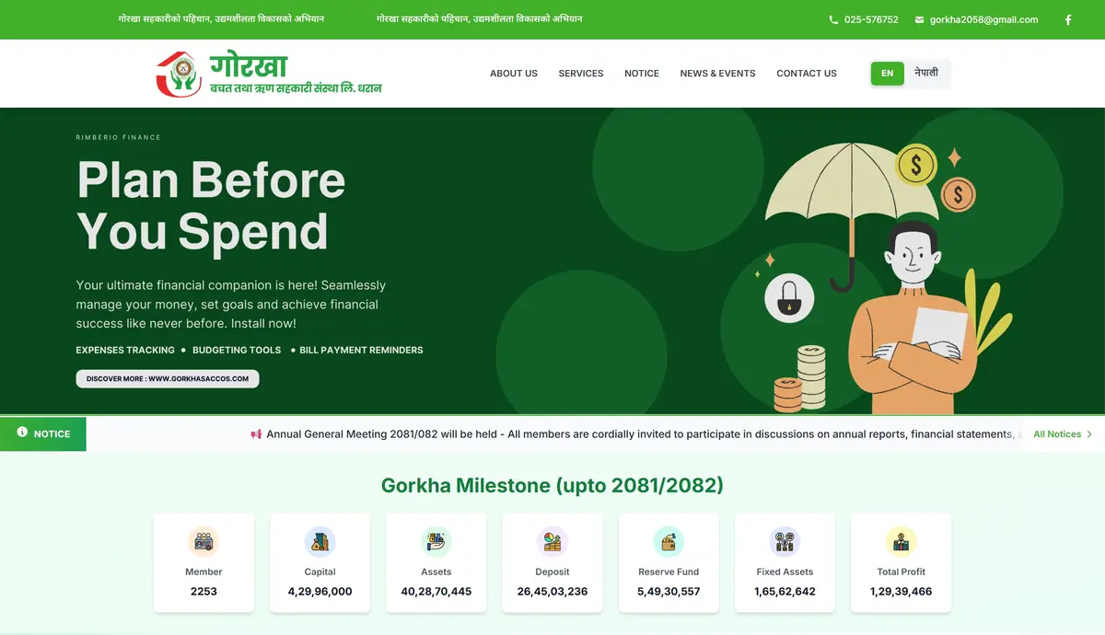Open the NEWS & EVENTS menu
Viewport: 1105px width, 635px height.
(717, 74)
